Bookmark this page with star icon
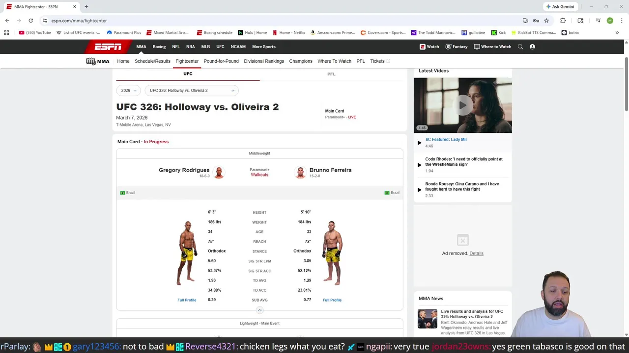The height and width of the screenshot is (353, 629). 546,21
